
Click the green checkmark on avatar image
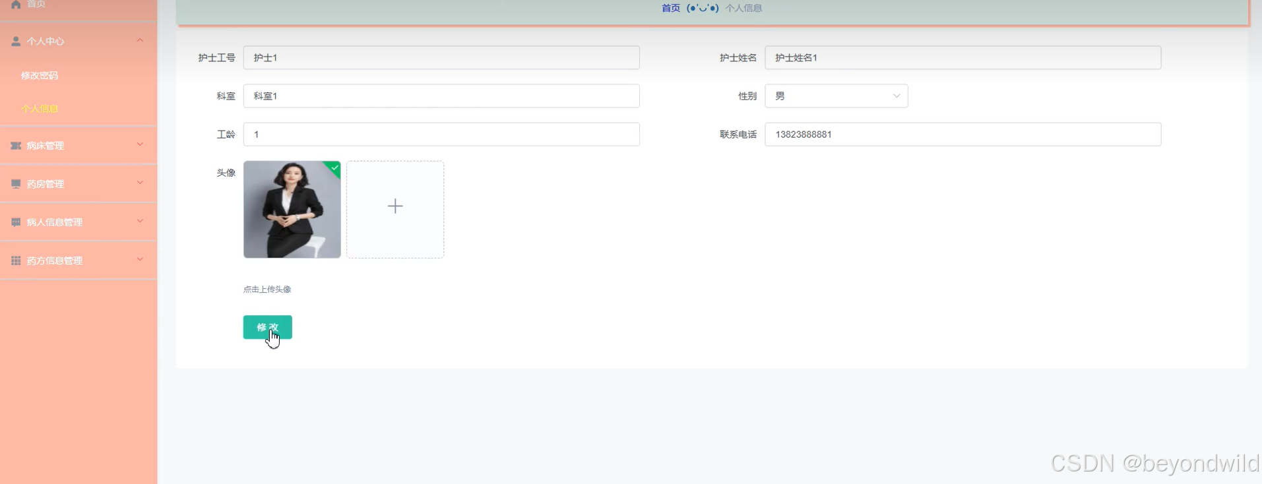335,167
